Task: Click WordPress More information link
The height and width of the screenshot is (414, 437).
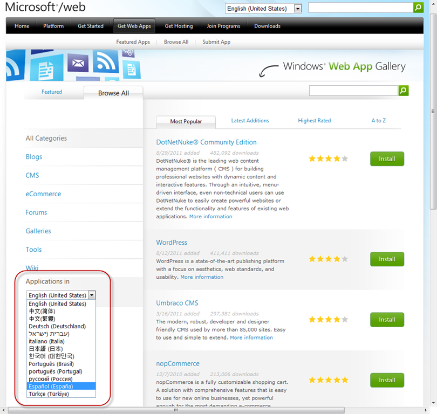Action: coord(202,277)
